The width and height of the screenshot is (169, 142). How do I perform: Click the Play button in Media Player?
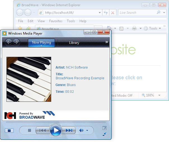56,130
